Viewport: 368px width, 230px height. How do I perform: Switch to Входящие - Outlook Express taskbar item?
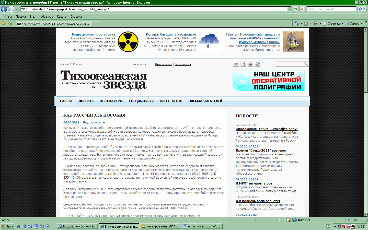(x=77, y=226)
